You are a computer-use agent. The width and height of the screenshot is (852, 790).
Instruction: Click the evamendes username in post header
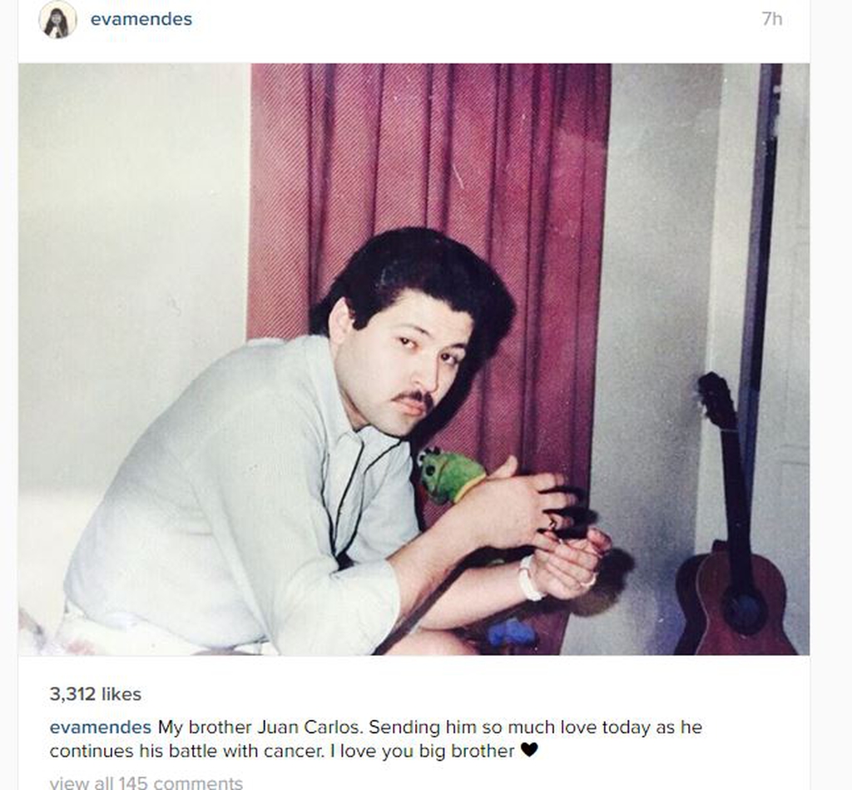(141, 19)
